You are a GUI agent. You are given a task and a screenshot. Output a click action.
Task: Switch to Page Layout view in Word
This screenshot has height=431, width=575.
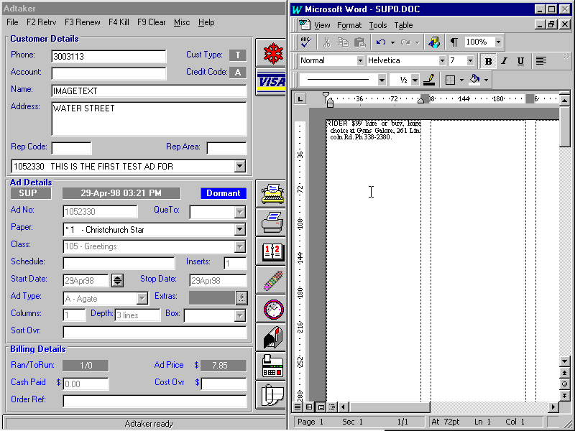coord(321,407)
